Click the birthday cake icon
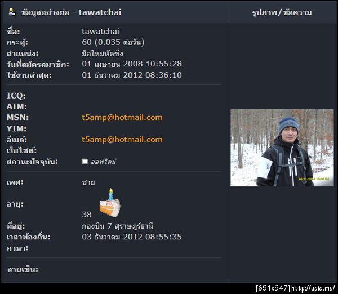 110,203
